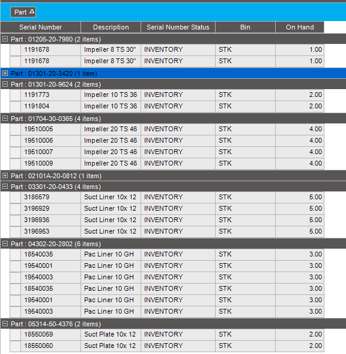346x354 pixels.
Task: Sort by the Description column header
Action: tap(111, 27)
